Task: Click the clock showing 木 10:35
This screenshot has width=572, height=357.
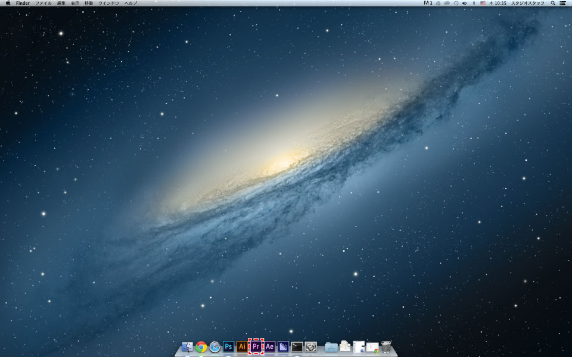Action: (498, 3)
